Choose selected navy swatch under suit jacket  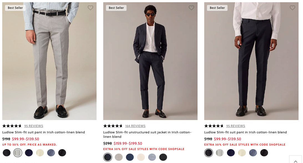[108, 157]
